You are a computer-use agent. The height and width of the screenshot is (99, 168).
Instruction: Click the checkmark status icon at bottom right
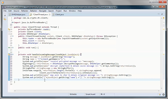[164, 94]
